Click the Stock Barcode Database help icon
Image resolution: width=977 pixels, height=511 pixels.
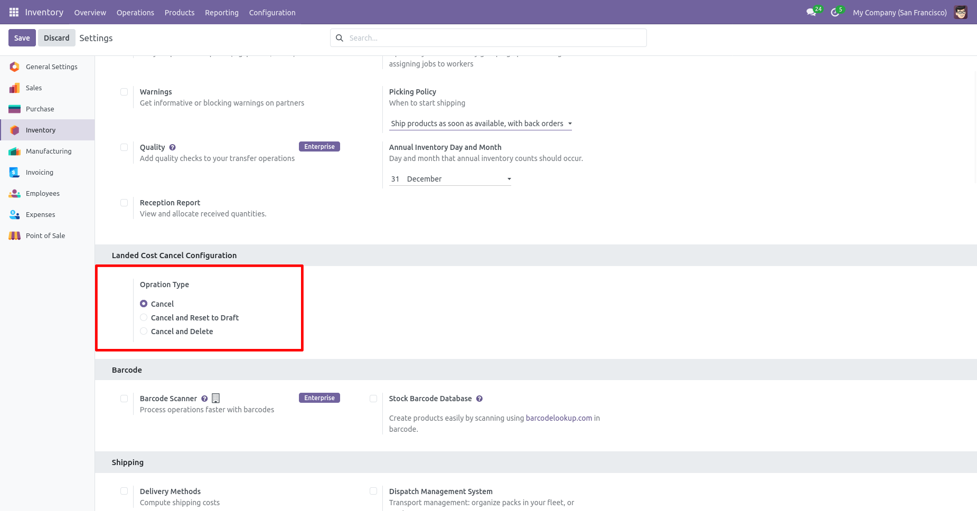[480, 399]
